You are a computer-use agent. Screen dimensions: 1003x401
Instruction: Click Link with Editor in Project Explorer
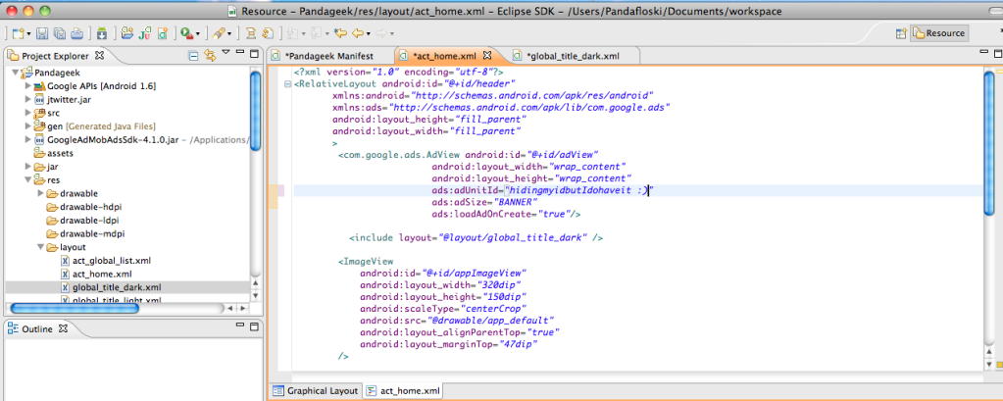point(208,55)
